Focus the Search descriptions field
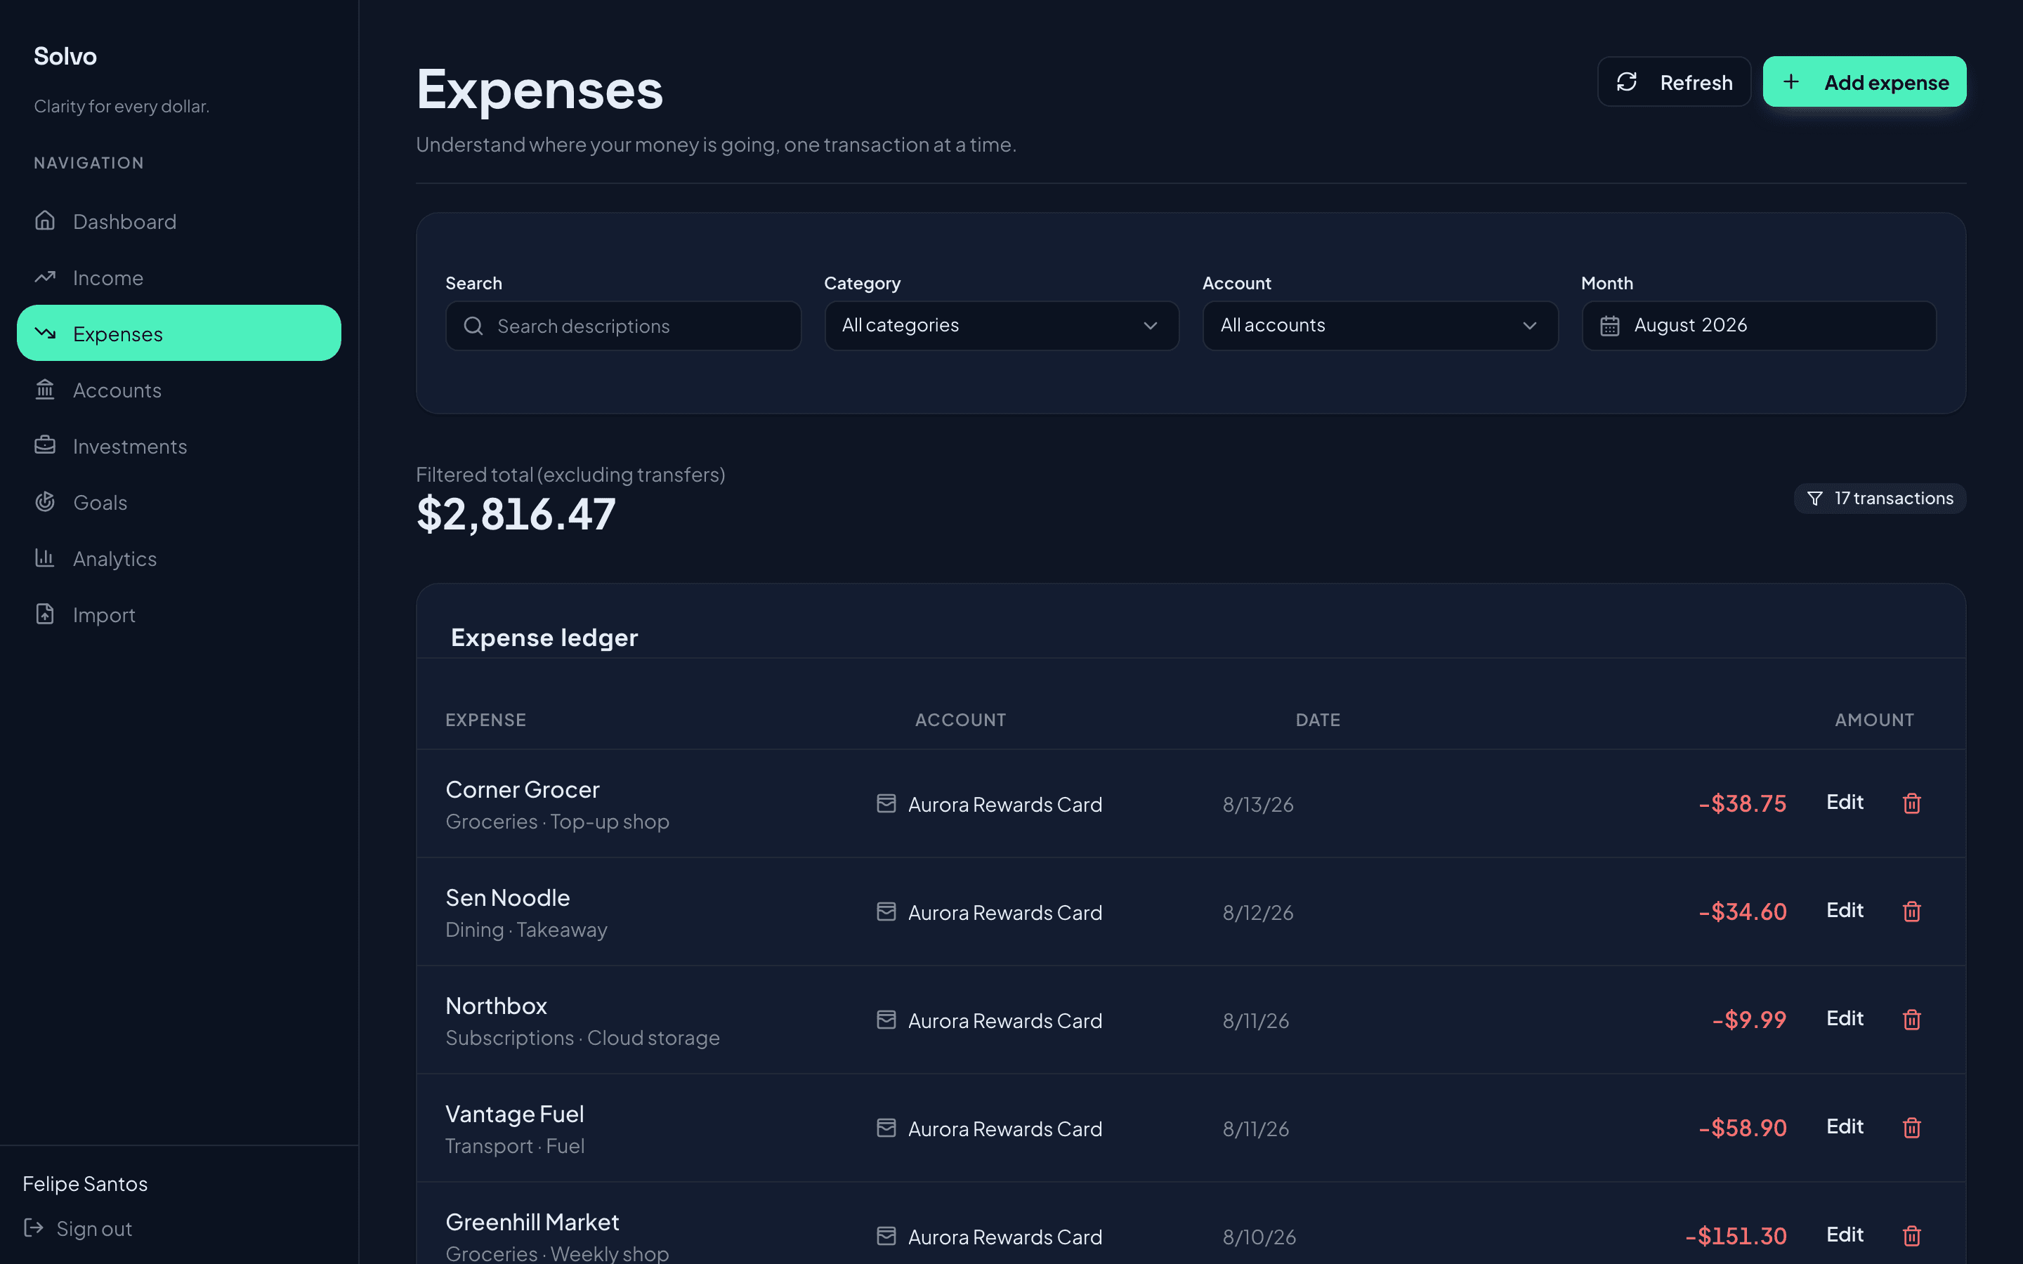2023x1264 pixels. (623, 326)
